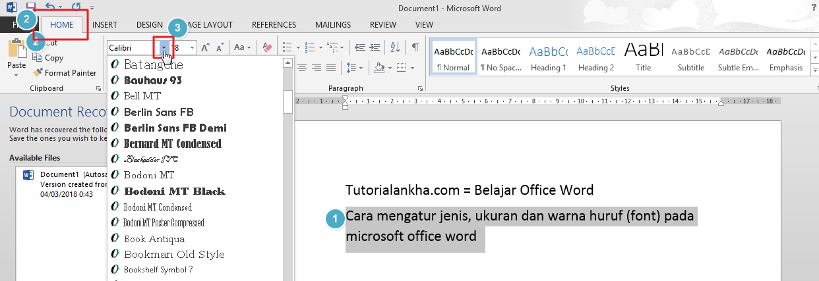Click font list scrollbar up arrow
The image size is (819, 281).
coord(288,63)
